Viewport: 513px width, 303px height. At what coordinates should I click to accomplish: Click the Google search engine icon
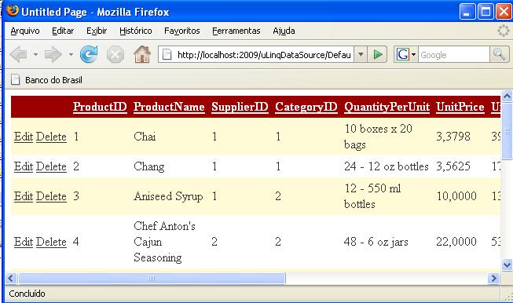pos(403,54)
